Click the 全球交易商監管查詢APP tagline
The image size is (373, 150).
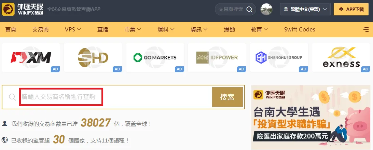73,9
